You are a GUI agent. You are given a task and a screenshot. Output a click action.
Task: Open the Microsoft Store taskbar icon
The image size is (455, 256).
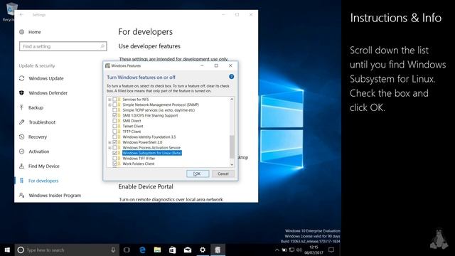(x=172, y=250)
